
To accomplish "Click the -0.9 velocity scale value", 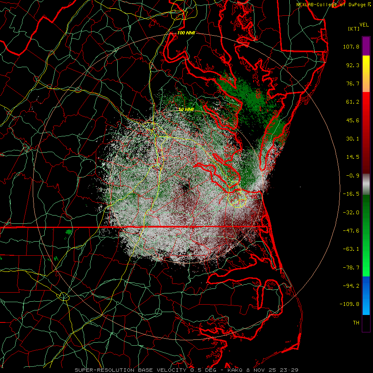I will pos(353,175).
